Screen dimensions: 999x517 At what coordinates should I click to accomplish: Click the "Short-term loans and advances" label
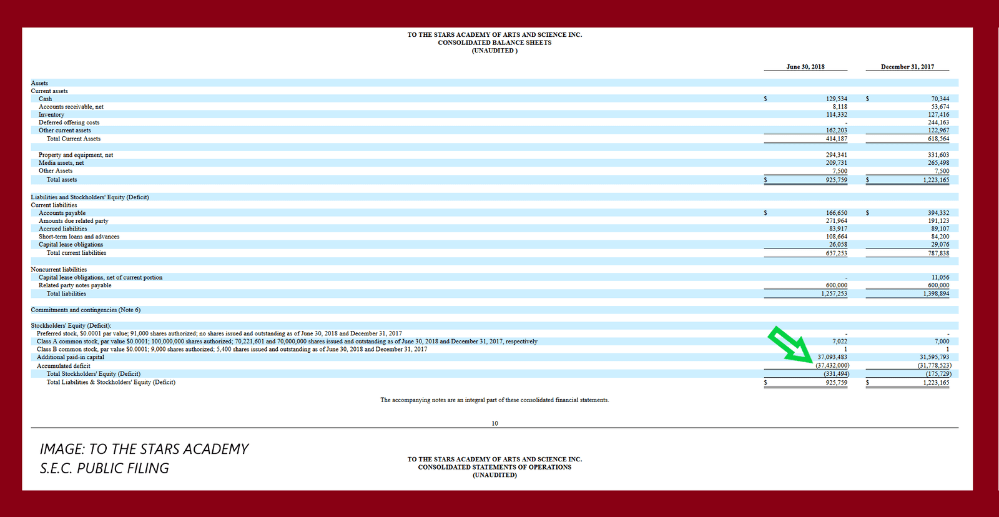pos(79,237)
